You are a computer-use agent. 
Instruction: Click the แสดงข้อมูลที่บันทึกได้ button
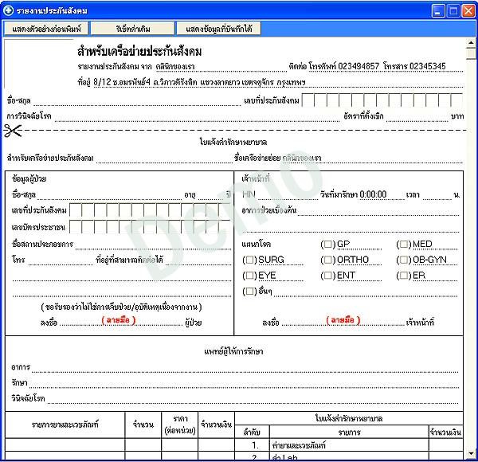[x=219, y=29]
